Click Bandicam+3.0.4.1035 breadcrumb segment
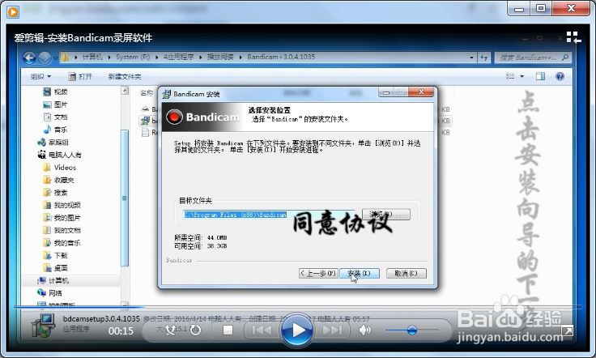596x358 pixels. click(x=281, y=57)
